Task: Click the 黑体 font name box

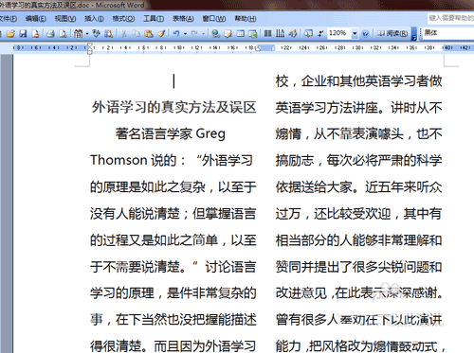Action: (448, 32)
